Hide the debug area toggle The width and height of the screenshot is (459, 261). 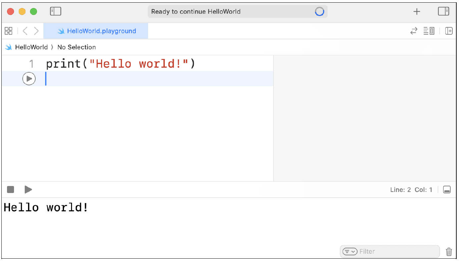pyautogui.click(x=447, y=190)
